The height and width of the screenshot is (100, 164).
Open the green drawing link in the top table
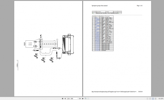coord(119,13)
